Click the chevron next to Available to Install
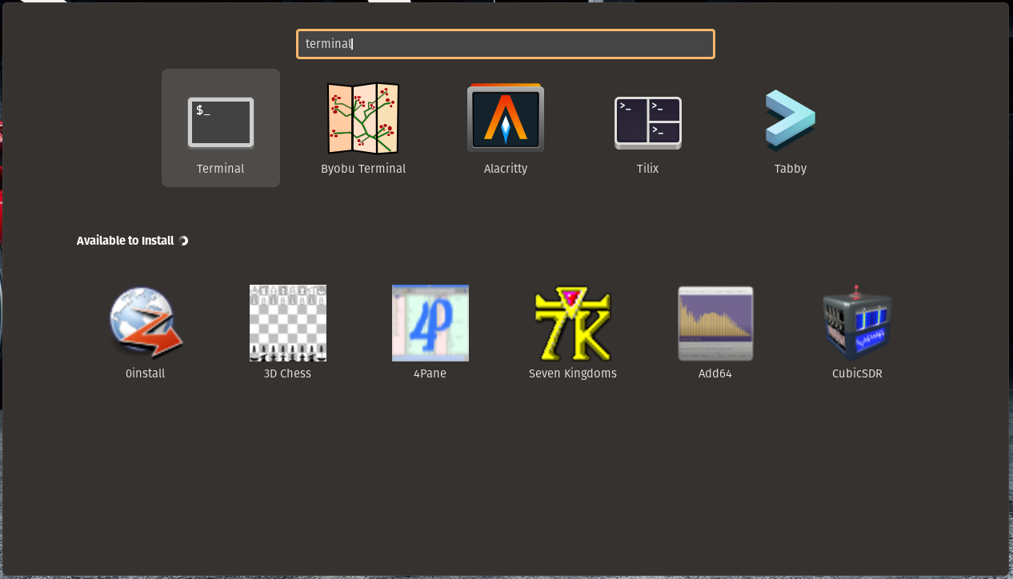Screen dimensions: 1013x579 coord(184,241)
